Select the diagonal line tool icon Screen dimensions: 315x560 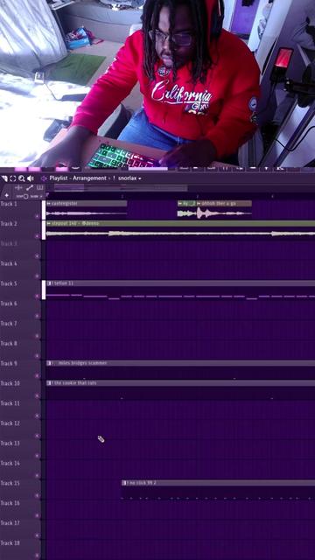point(30,187)
